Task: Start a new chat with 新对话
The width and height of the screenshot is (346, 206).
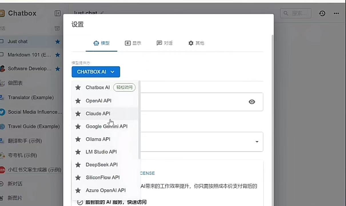Action: [31, 184]
